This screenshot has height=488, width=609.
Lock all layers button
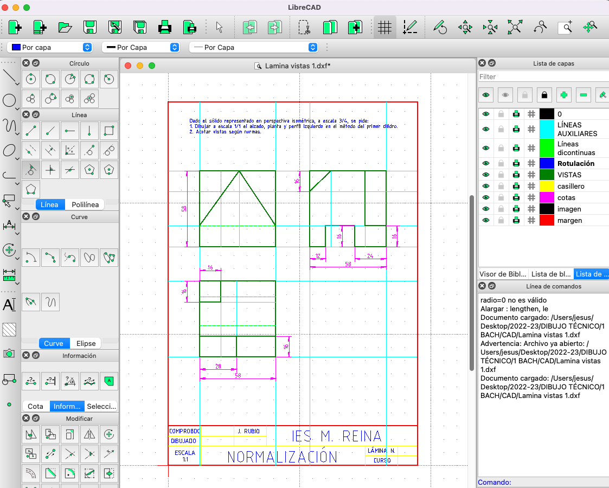coord(544,95)
